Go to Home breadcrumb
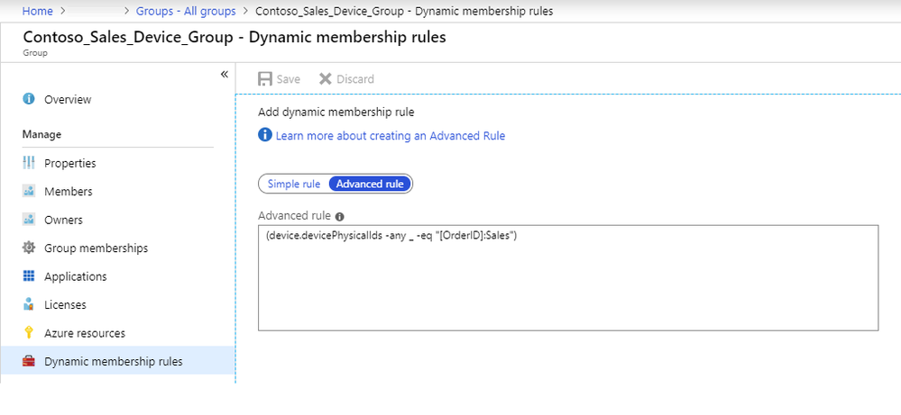 pyautogui.click(x=37, y=11)
